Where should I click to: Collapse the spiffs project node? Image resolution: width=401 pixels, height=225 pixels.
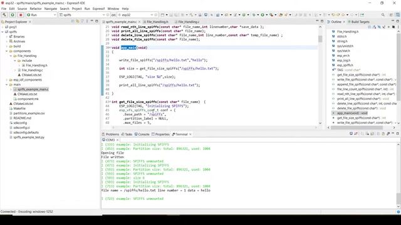pyautogui.click(x=3, y=32)
